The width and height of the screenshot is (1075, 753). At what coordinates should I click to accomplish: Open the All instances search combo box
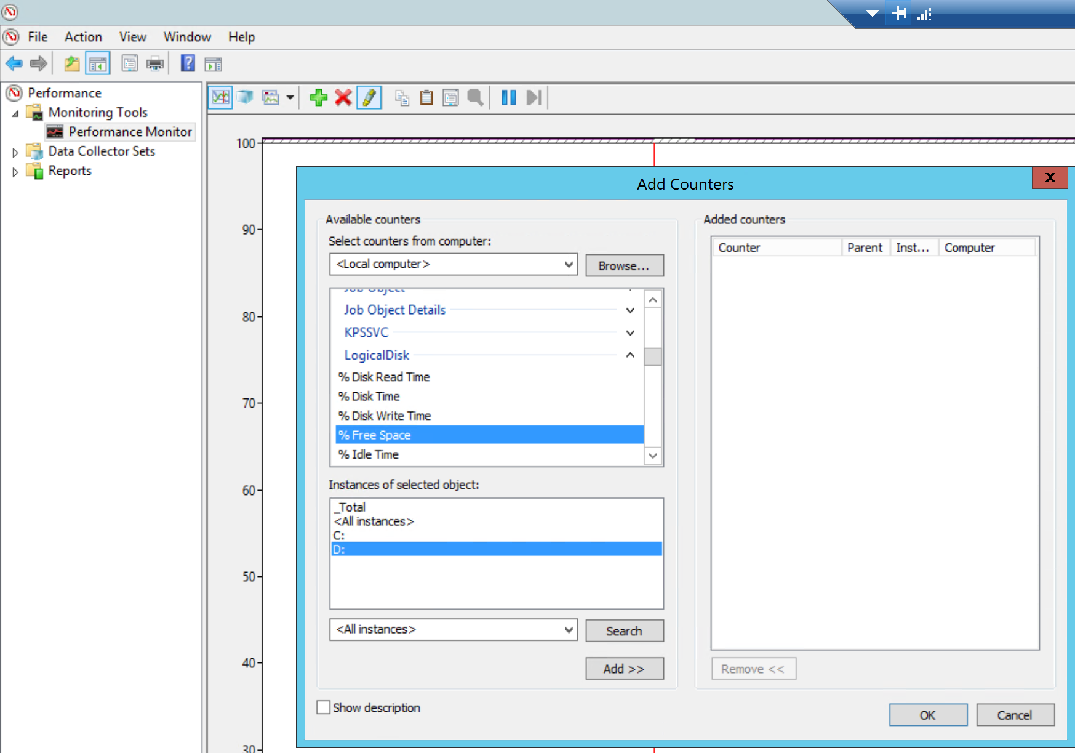coord(569,630)
